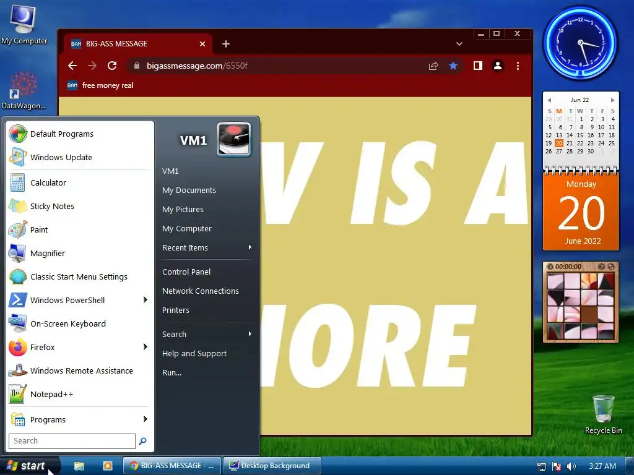Open a new Chrome tab with plus
Viewport: 634px width, 475px height.
click(x=226, y=44)
